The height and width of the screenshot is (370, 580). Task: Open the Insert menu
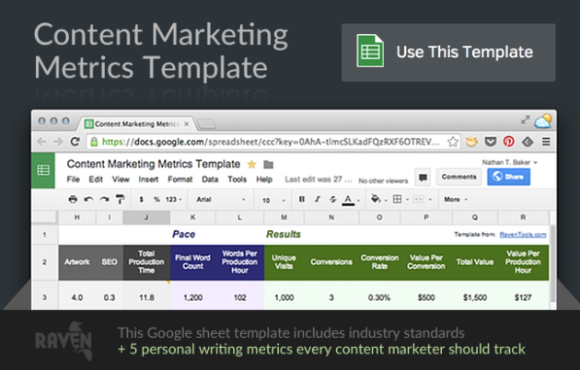click(x=148, y=179)
